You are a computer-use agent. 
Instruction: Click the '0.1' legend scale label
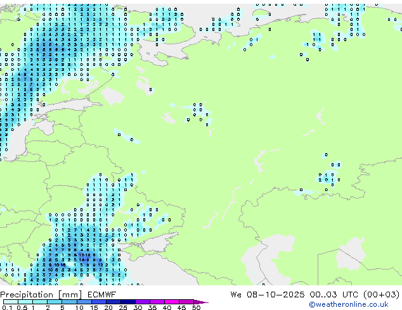(7, 307)
